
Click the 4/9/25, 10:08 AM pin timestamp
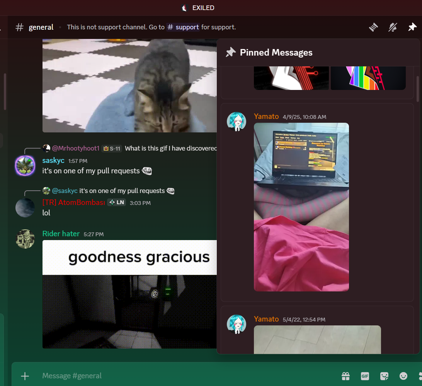click(305, 117)
